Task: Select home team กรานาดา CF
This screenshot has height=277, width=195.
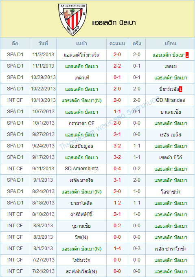Action: [81, 123]
